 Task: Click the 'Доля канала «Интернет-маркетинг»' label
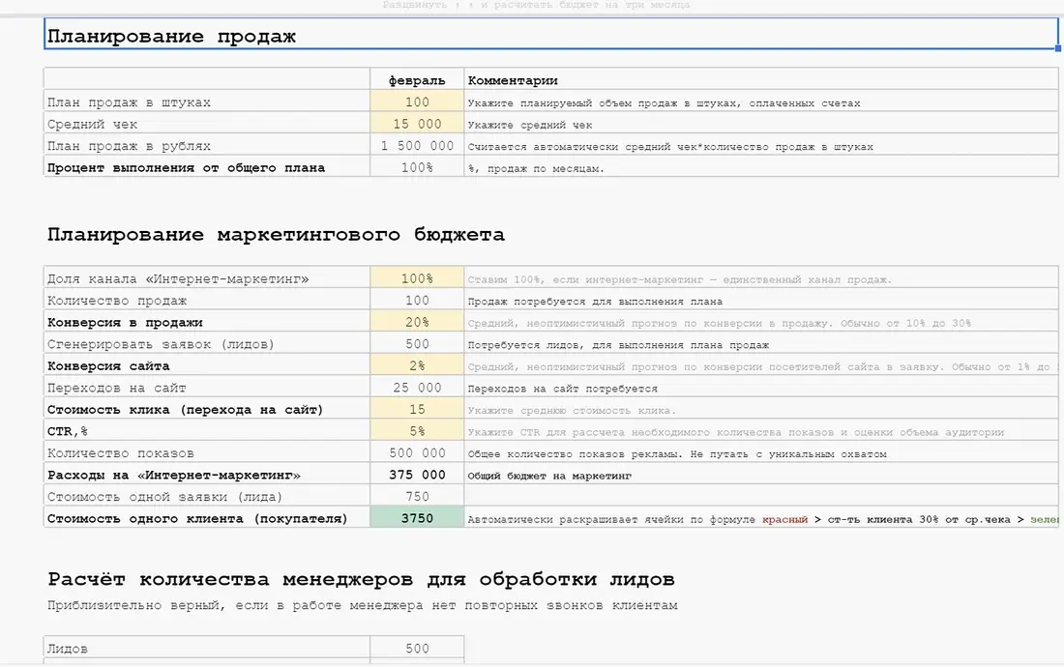pyautogui.click(x=178, y=278)
